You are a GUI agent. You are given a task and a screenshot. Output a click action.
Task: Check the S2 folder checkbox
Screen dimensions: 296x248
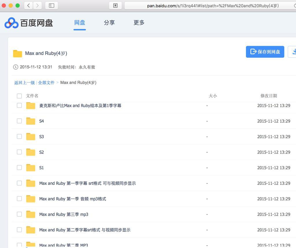click(x=19, y=152)
